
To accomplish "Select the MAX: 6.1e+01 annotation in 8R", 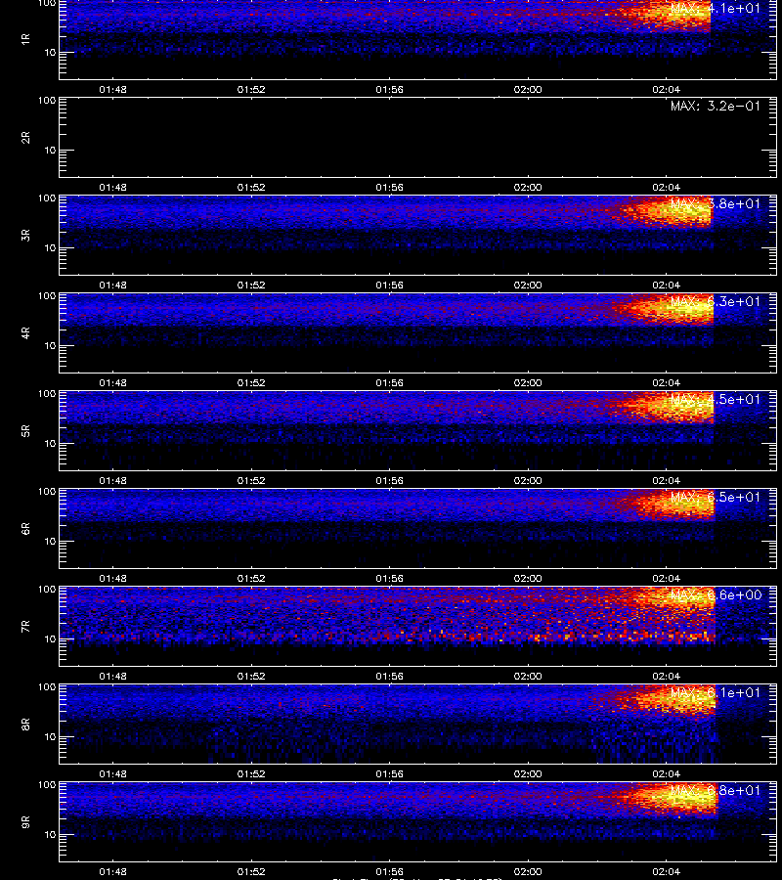I will click(716, 692).
